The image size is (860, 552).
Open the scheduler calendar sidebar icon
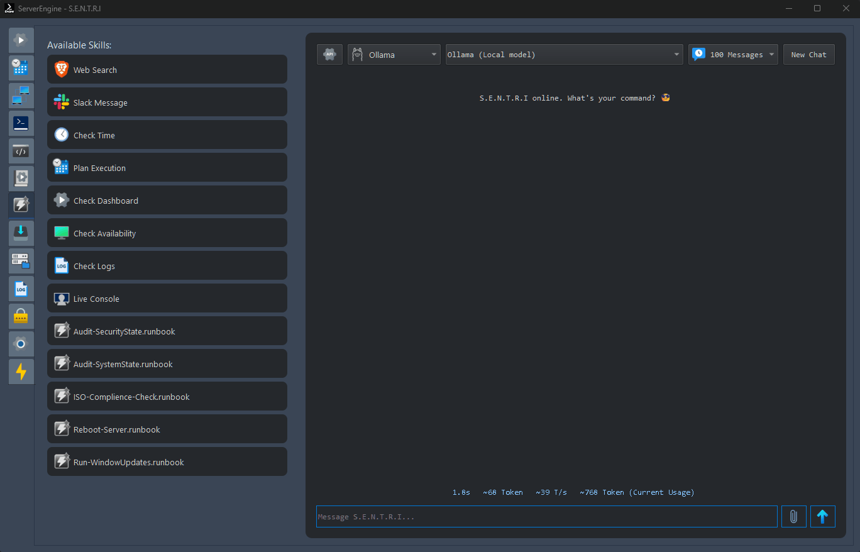(21, 68)
